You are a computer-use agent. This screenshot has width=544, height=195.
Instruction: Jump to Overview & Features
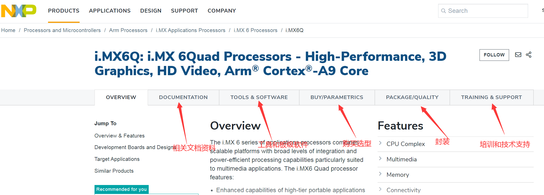point(119,136)
